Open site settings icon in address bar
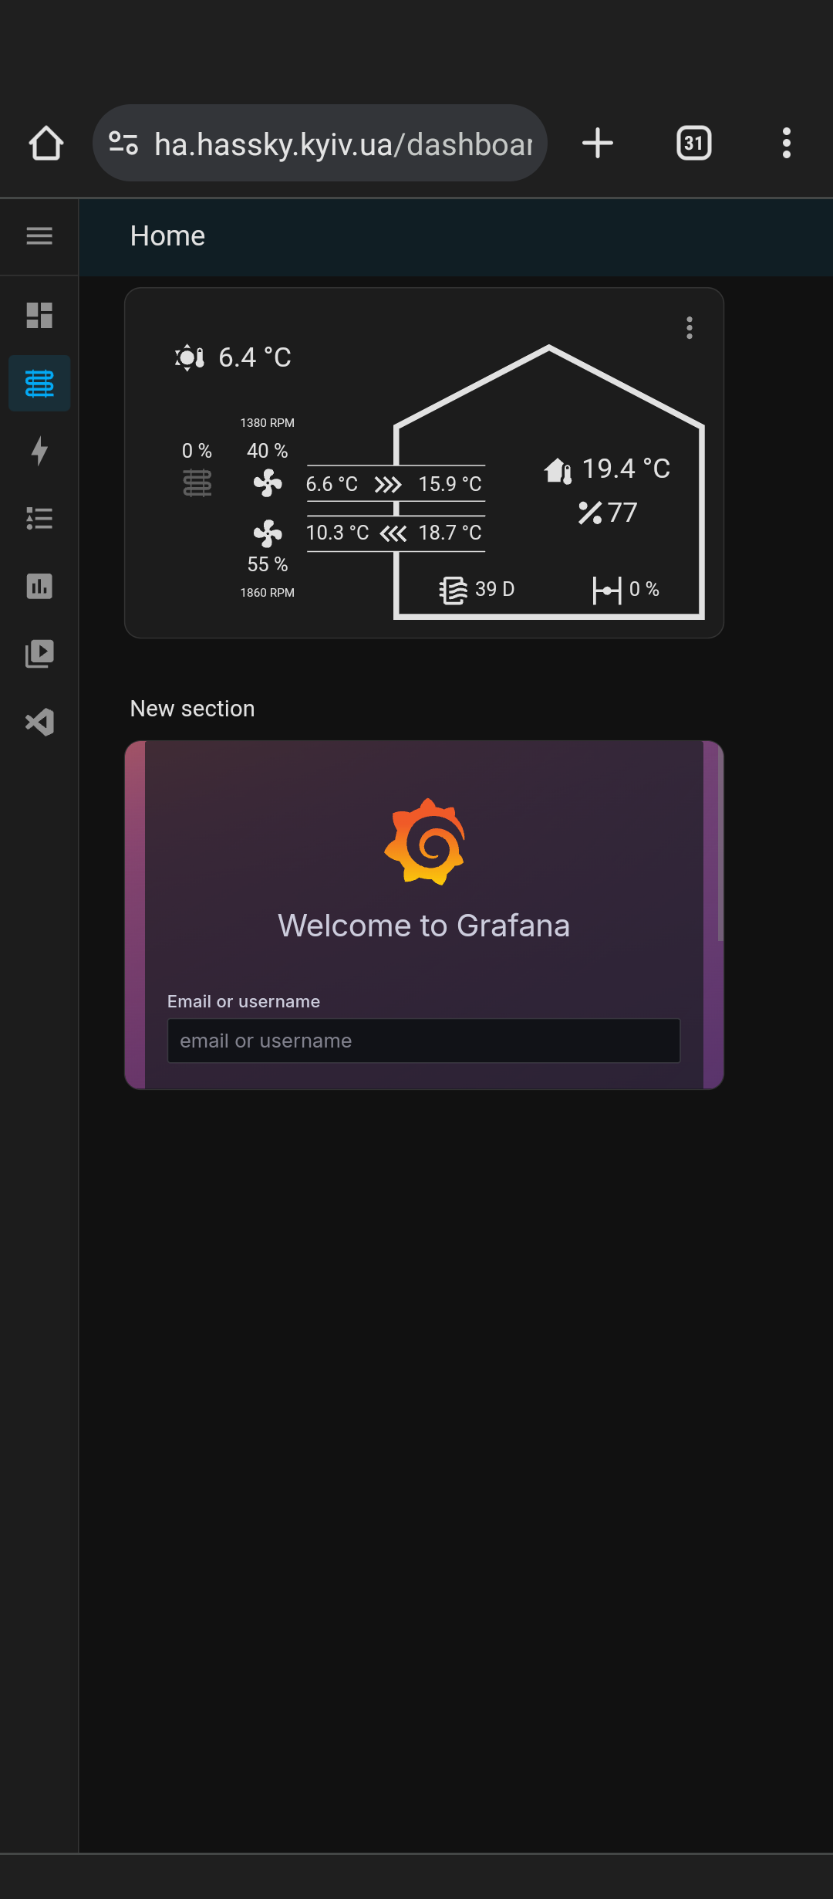This screenshot has width=833, height=1899. coord(123,144)
